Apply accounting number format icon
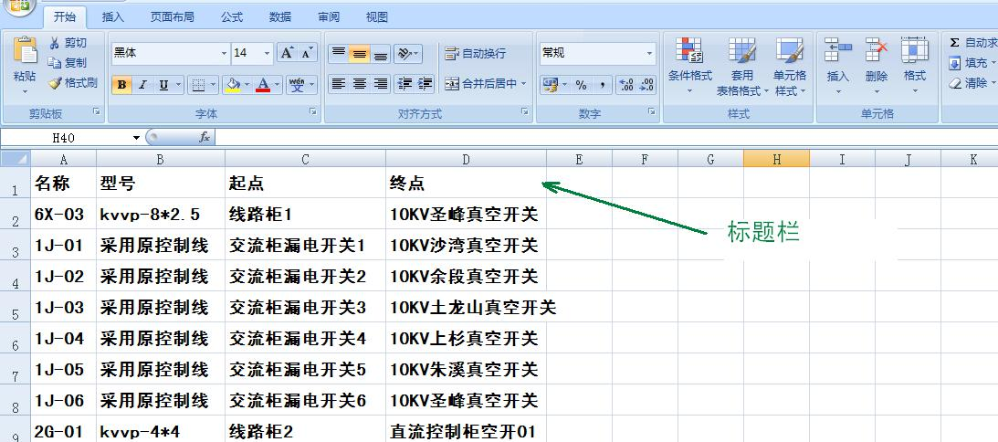This screenshot has width=998, height=442. coord(550,85)
